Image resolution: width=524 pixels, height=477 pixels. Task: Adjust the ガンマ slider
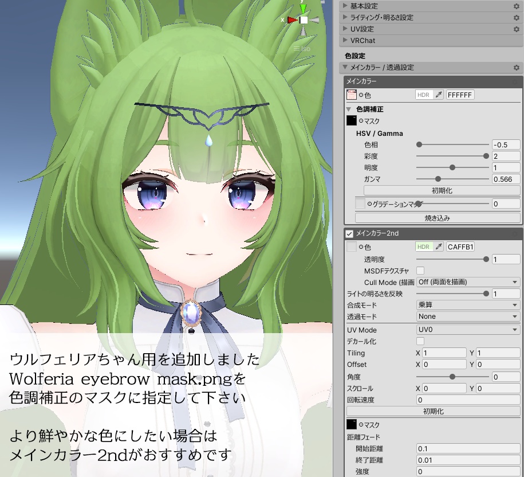(452, 179)
